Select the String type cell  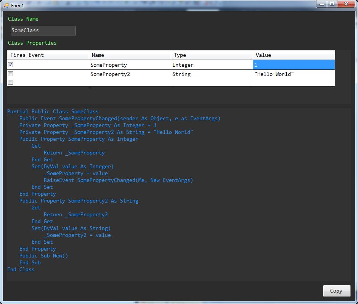[x=212, y=74]
